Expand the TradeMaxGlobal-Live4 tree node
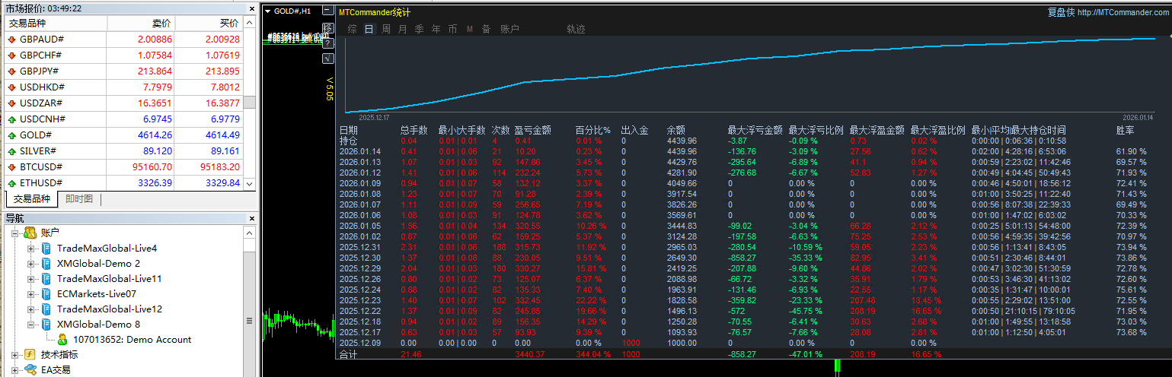The height and width of the screenshot is (377, 1172). pyautogui.click(x=30, y=249)
